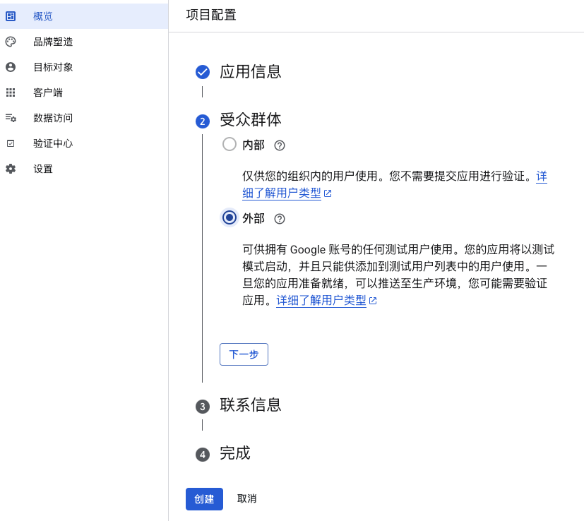Click the 目标对象 person icon
Viewport: 584px width, 521px height.
(x=11, y=67)
